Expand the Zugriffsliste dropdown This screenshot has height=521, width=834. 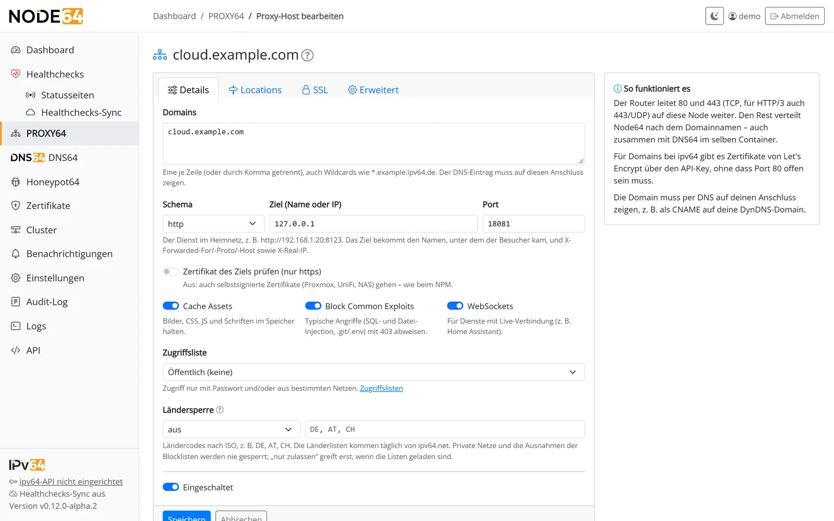(373, 372)
